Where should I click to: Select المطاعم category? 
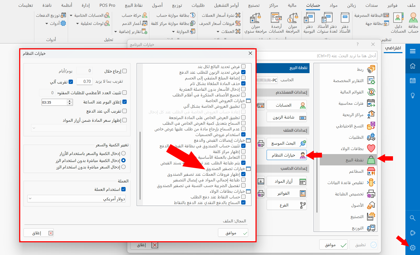click(x=348, y=171)
